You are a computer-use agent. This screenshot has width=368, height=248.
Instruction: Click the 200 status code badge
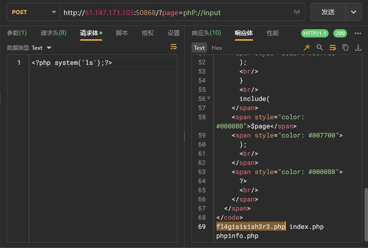(340, 33)
